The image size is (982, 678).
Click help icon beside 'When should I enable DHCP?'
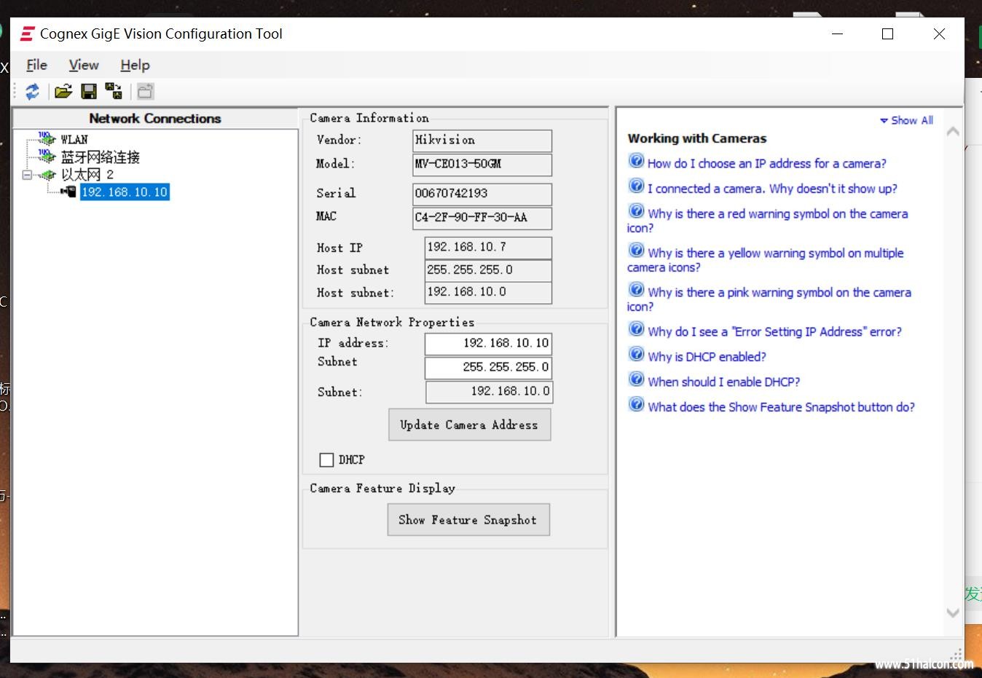[636, 379]
